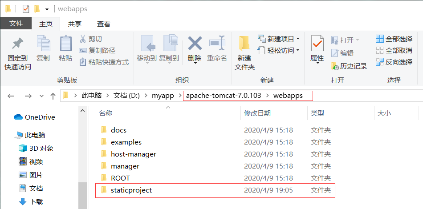Open the Properties checkmark icon
This screenshot has height=209, width=423.
pos(317,44)
